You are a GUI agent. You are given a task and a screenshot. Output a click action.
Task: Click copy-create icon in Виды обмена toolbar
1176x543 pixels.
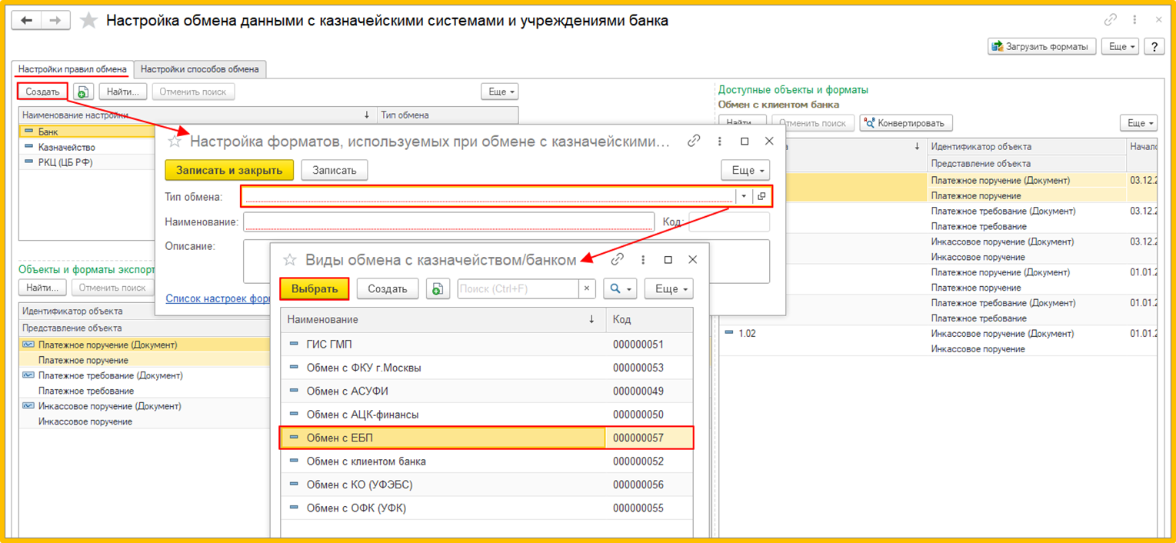coord(438,288)
